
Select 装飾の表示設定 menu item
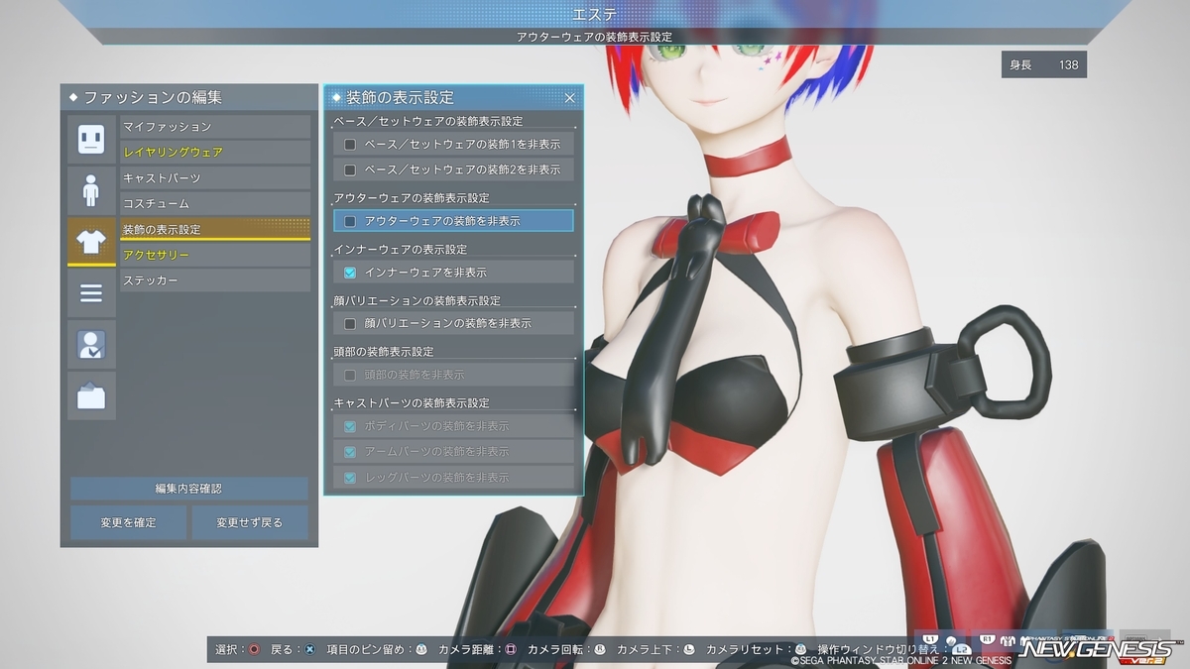pos(215,229)
